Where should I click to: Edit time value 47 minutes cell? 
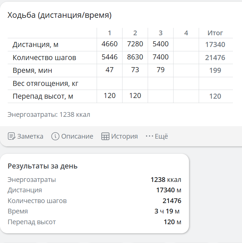click(x=109, y=70)
